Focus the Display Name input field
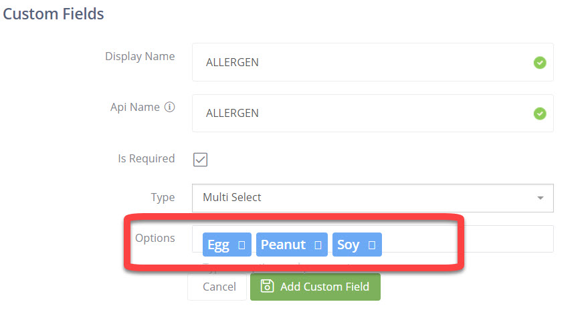Image resolution: width=588 pixels, height=310 pixels. (x=361, y=63)
